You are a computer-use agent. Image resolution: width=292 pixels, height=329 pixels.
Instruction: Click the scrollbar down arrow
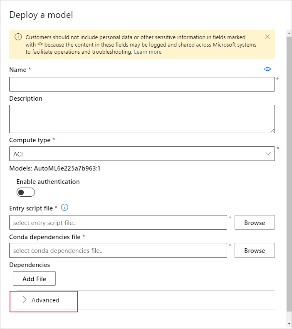289,323
